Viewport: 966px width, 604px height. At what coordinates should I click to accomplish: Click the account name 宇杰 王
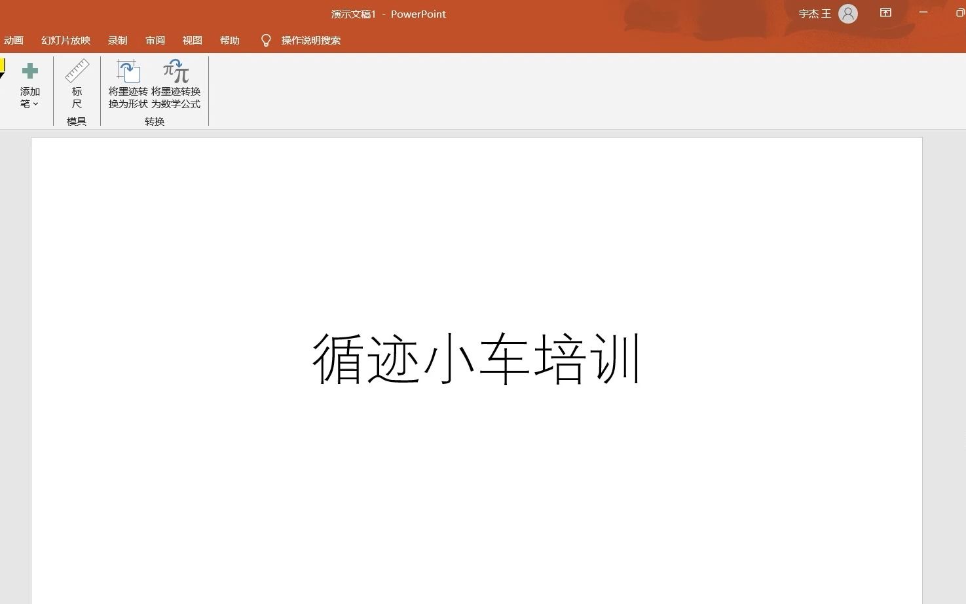tap(815, 14)
